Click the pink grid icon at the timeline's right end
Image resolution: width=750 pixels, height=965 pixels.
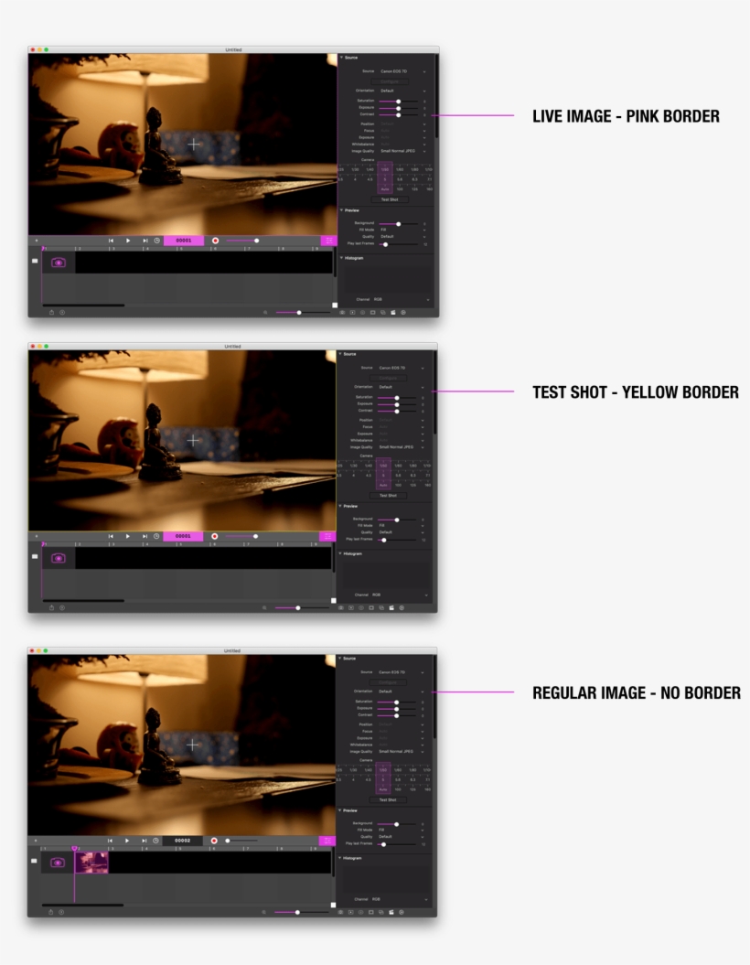coord(329,239)
